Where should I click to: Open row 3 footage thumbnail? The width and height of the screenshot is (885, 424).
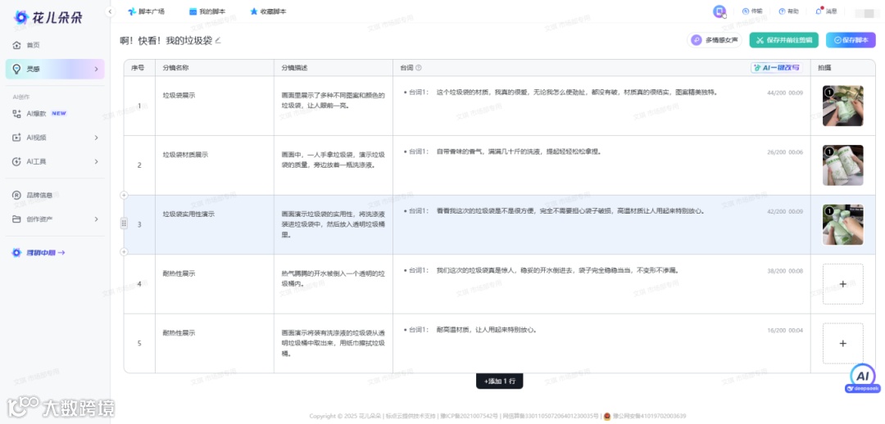coord(842,224)
